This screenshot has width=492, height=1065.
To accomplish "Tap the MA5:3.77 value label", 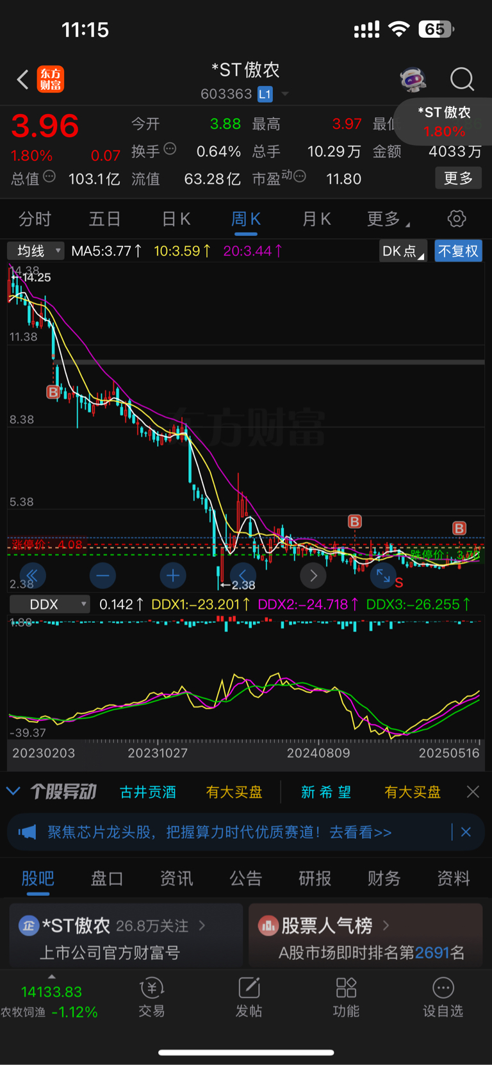I will (x=106, y=251).
